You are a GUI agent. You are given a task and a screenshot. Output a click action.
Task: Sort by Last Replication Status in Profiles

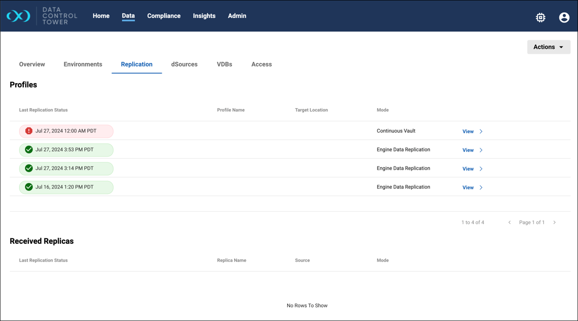tap(43, 110)
